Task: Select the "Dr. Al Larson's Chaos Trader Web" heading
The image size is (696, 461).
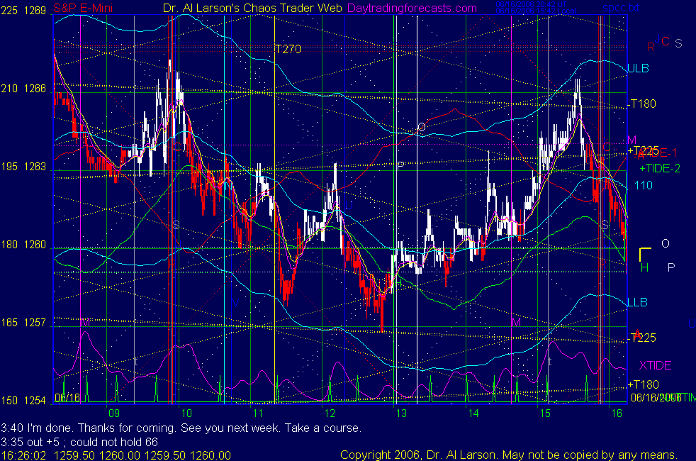Action: [x=252, y=8]
